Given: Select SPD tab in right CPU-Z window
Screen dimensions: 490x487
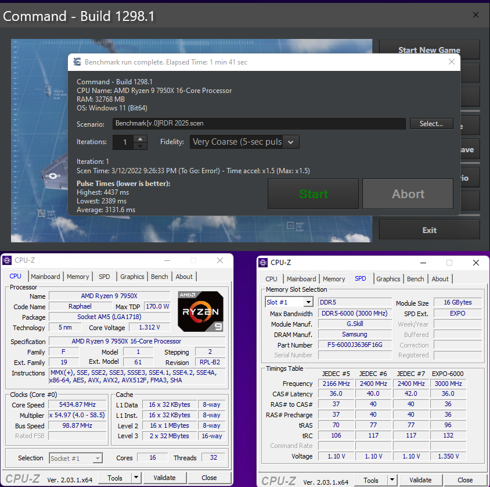Looking at the screenshot, I should 361,278.
